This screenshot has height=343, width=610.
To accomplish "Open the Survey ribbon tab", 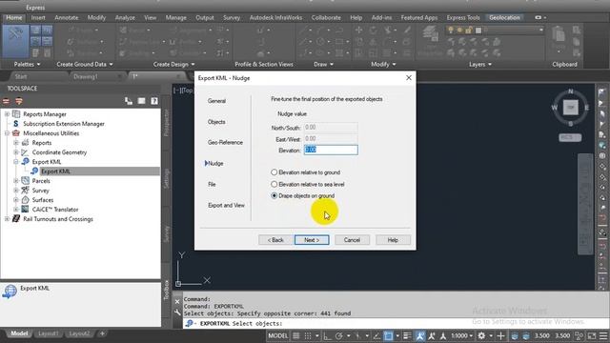I will [x=232, y=17].
